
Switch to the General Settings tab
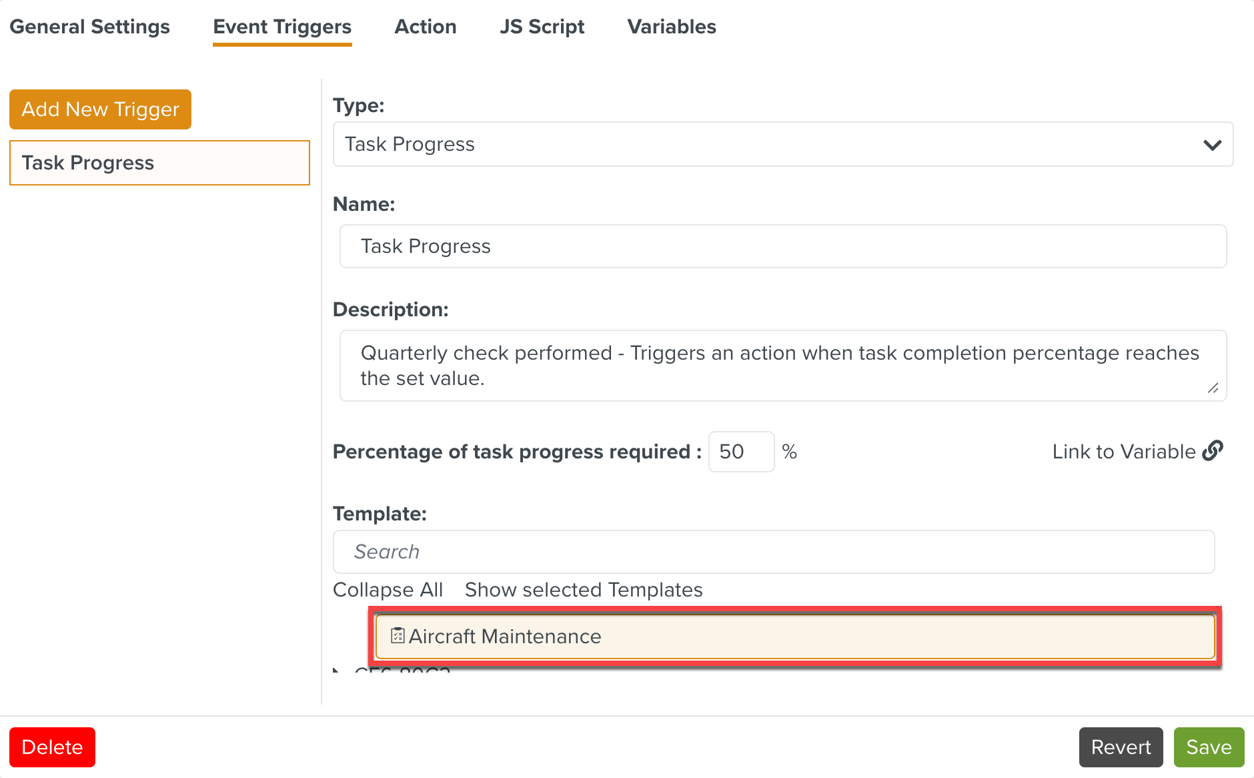(90, 27)
